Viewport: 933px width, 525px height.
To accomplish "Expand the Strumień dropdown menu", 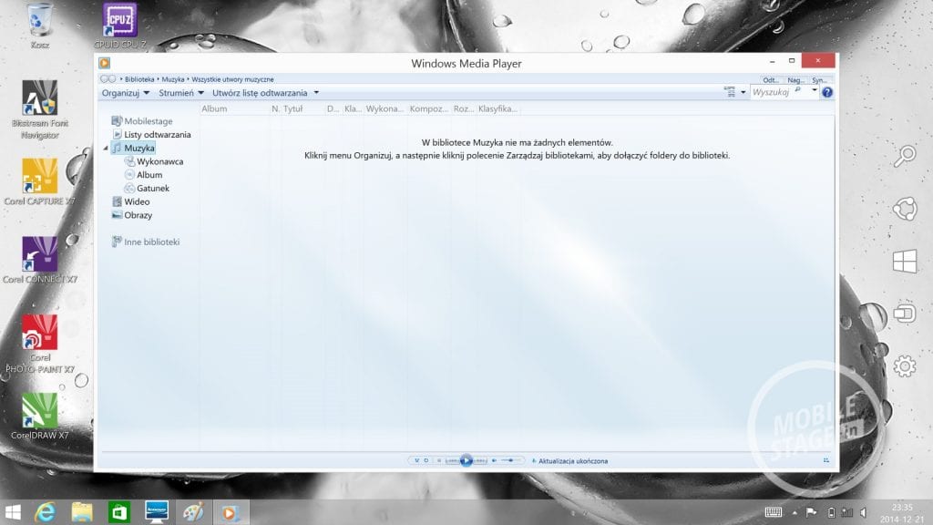I will coord(180,92).
